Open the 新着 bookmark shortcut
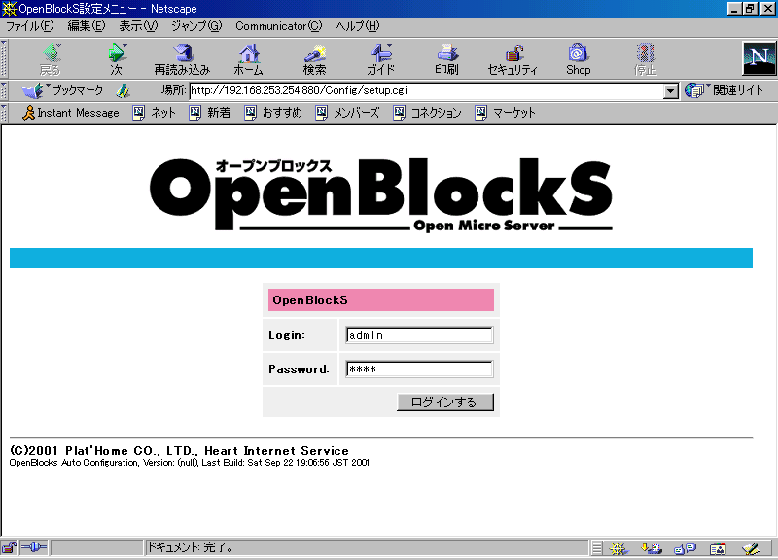Image resolution: width=778 pixels, height=560 pixels. (x=210, y=113)
